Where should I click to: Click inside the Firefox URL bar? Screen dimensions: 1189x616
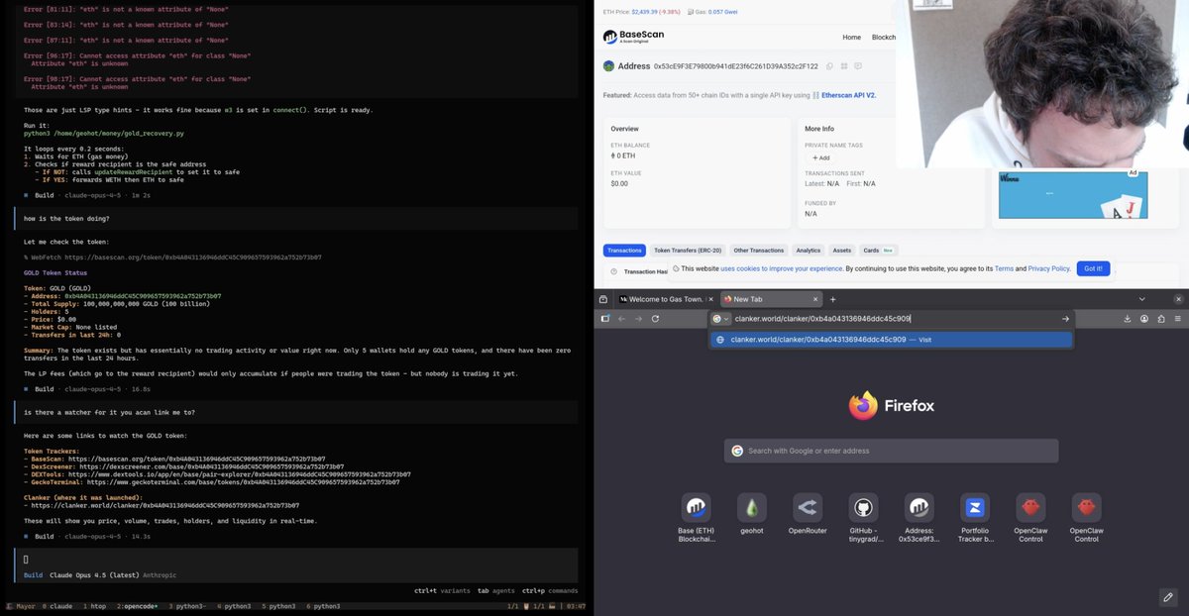(x=892, y=319)
